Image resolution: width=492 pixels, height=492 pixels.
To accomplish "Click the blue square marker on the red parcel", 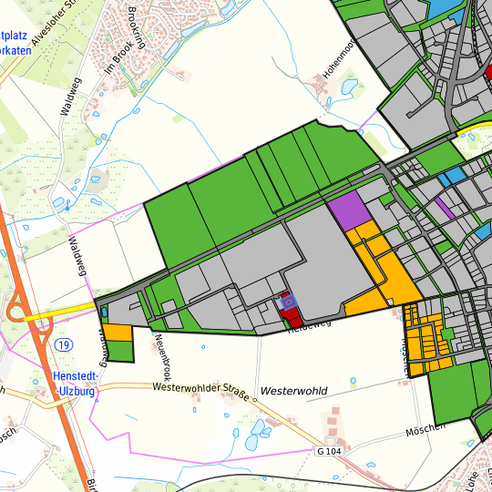I will pos(289,302).
